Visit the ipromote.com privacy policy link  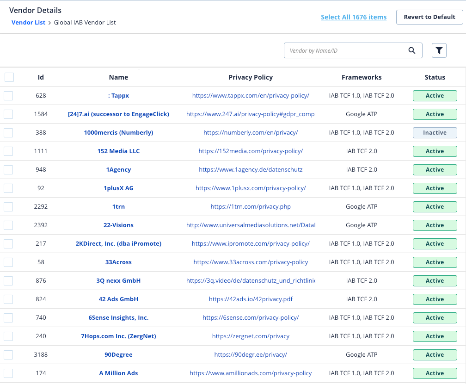click(251, 244)
